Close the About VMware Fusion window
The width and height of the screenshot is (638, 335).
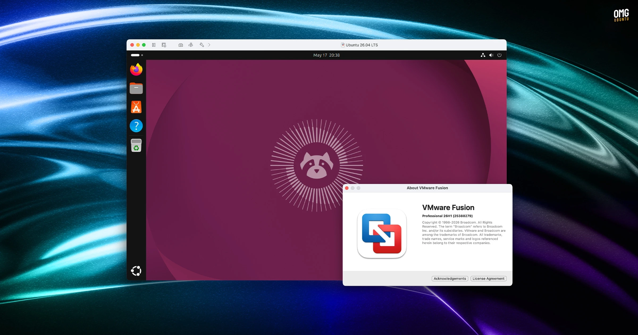pos(347,188)
